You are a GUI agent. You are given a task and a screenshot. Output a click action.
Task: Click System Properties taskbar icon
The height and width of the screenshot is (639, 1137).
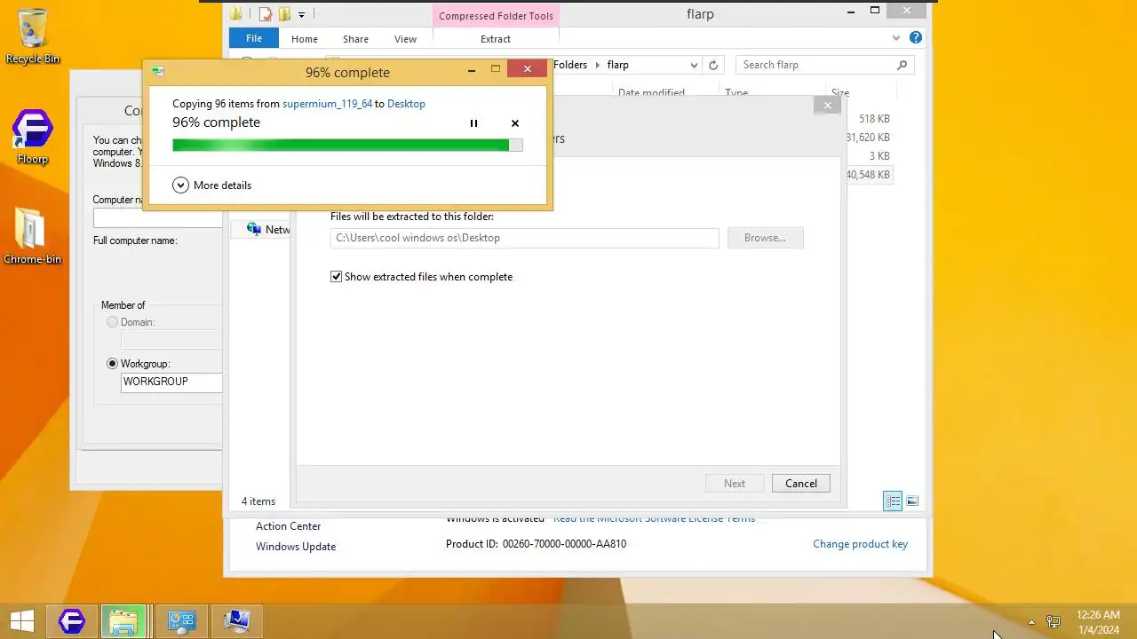click(x=236, y=621)
